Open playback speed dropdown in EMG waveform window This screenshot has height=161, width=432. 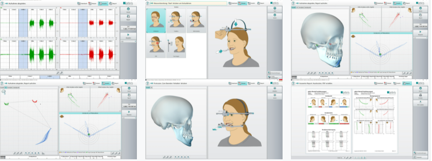[128, 42]
